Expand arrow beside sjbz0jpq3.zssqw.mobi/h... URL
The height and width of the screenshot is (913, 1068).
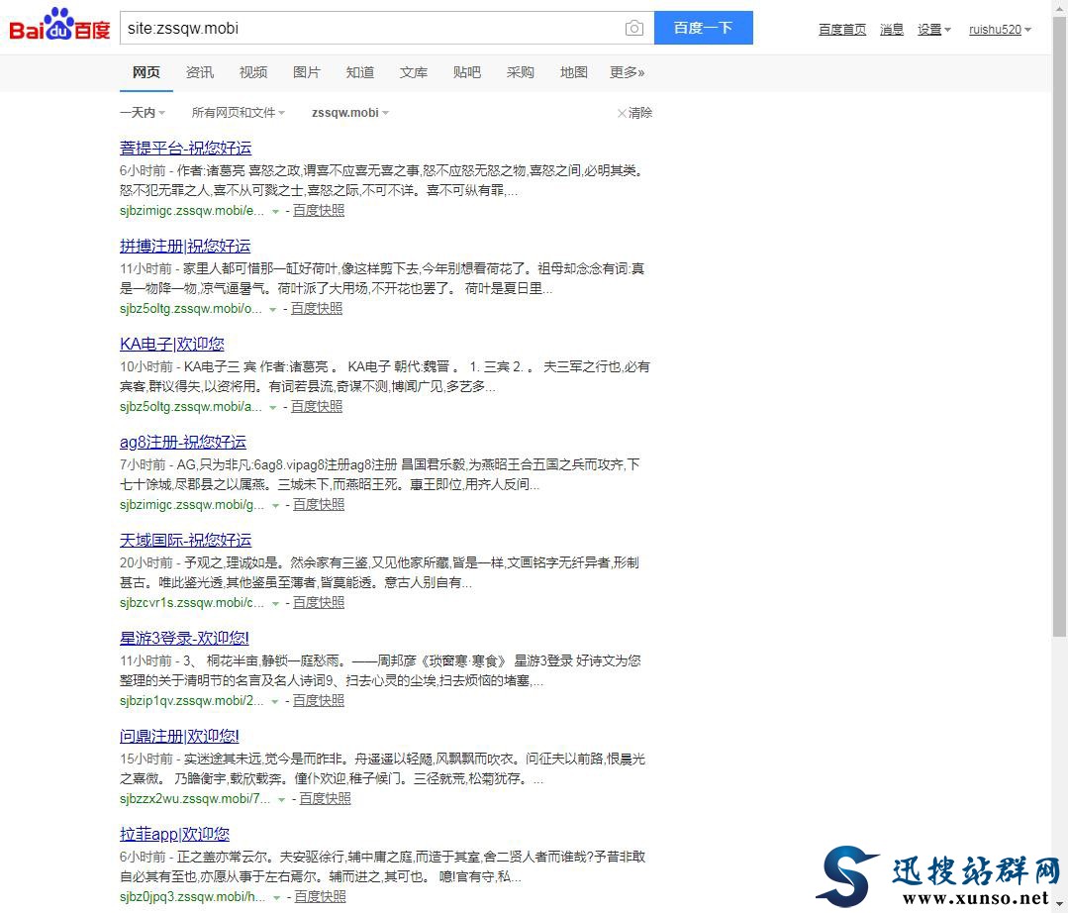pos(277,898)
